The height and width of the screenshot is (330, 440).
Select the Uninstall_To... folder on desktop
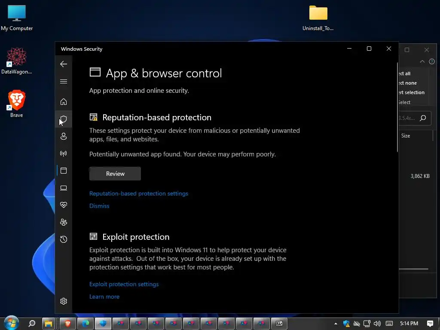tap(318, 18)
